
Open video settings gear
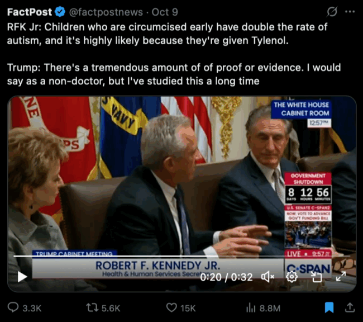(x=291, y=276)
